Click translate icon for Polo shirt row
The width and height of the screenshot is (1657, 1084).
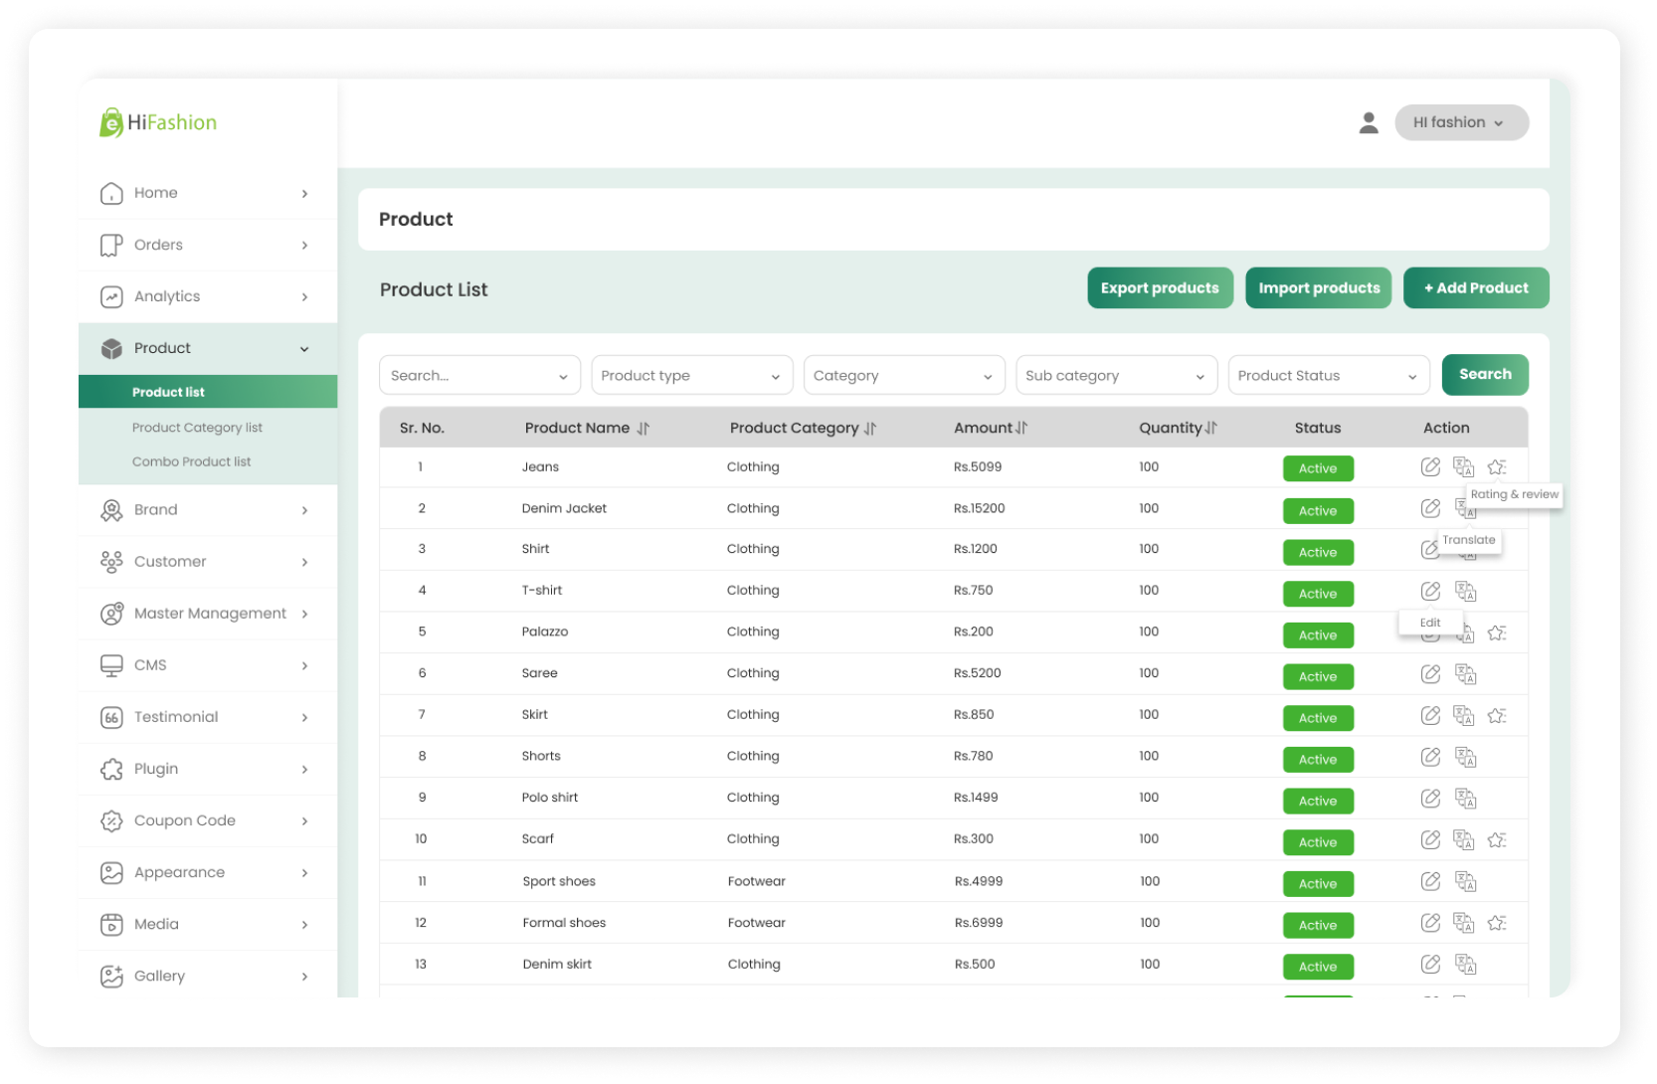pos(1465,798)
